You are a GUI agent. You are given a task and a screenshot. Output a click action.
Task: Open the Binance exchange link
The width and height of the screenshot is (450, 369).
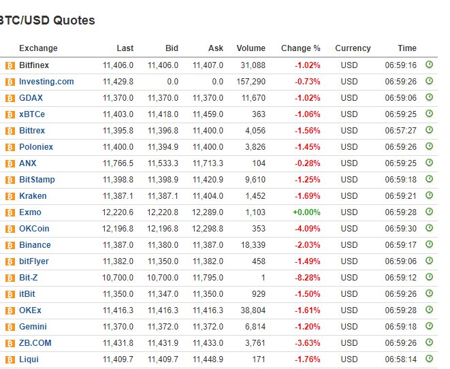[x=35, y=245]
